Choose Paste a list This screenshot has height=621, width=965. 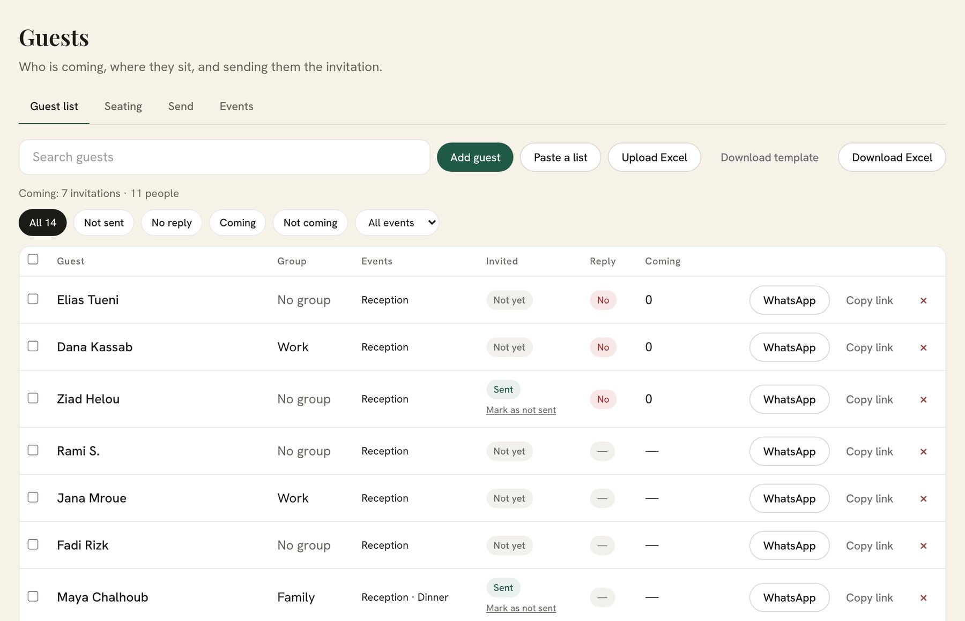click(560, 157)
